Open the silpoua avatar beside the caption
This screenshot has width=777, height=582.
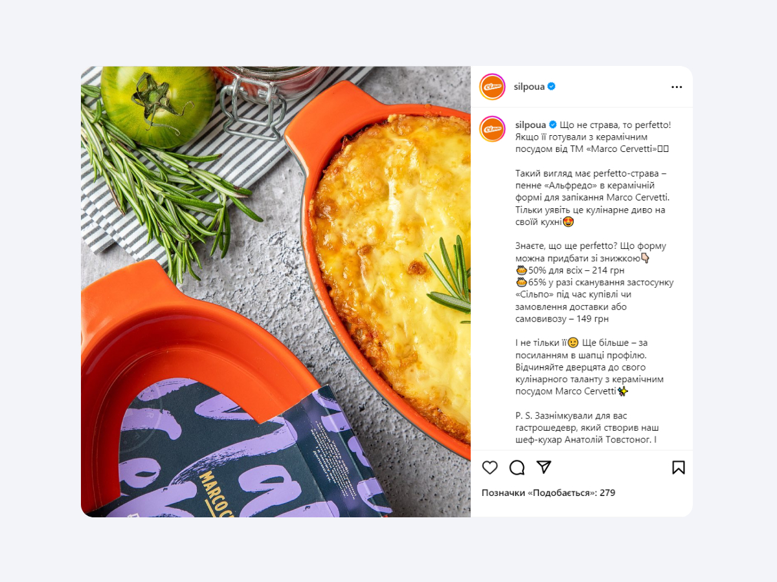click(x=492, y=129)
